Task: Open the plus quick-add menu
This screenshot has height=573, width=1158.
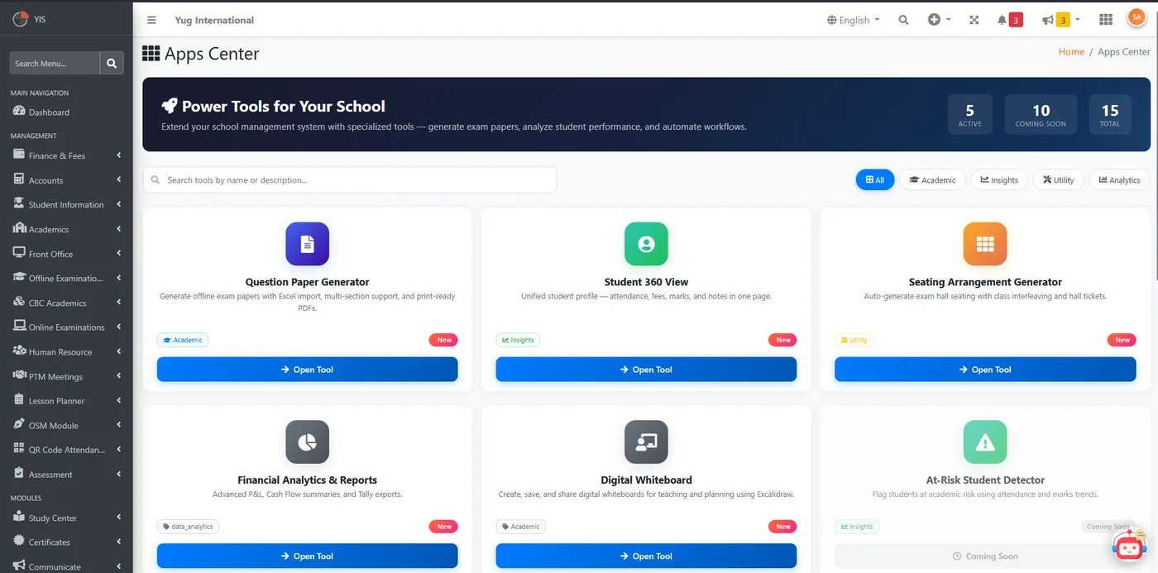Action: 939,20
